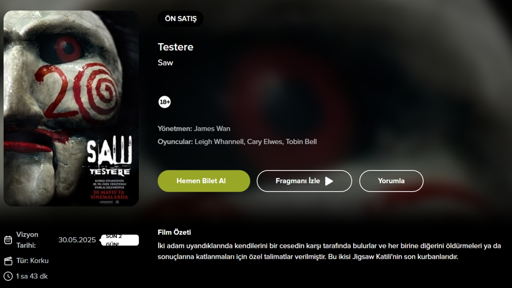Open actor Leigh Whannell's page
This screenshot has height=288, width=512.
219,142
